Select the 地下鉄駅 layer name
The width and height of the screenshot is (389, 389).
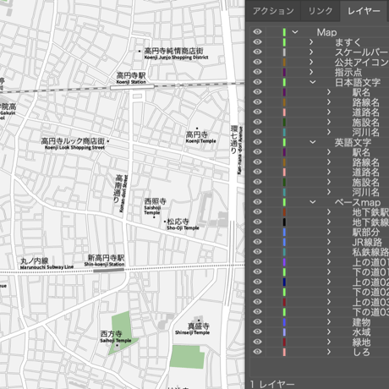pos(370,212)
